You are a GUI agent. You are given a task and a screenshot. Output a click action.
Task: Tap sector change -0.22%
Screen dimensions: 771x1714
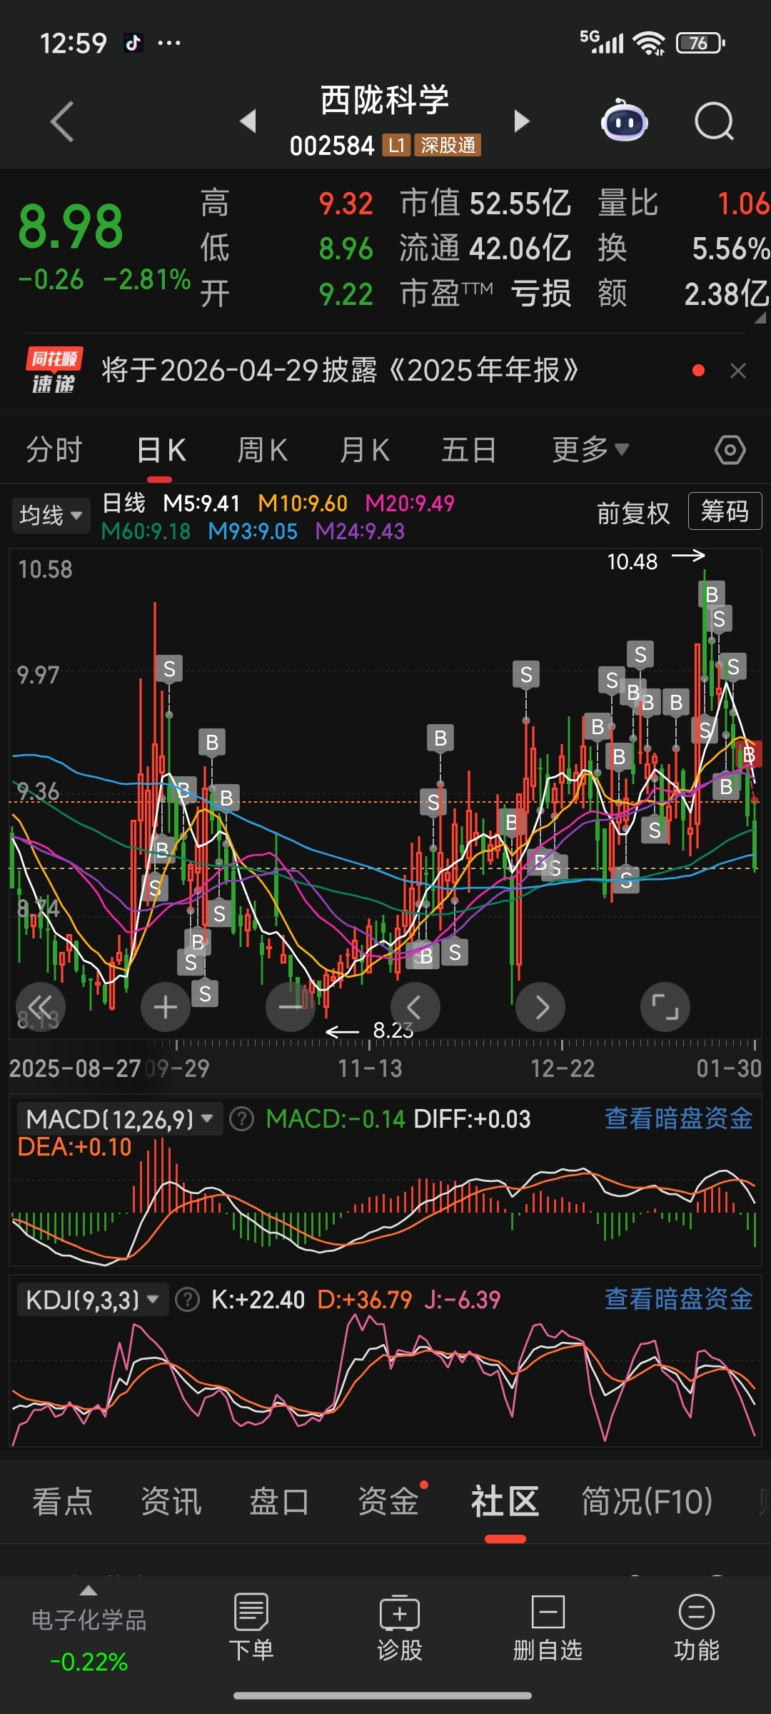coord(89,1662)
